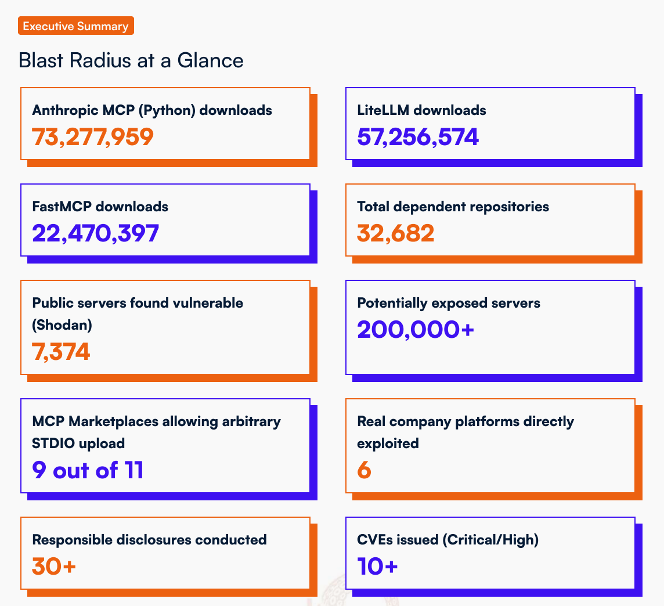The height and width of the screenshot is (606, 664).
Task: Select the LiteLLM downloads label
Action: (421, 110)
